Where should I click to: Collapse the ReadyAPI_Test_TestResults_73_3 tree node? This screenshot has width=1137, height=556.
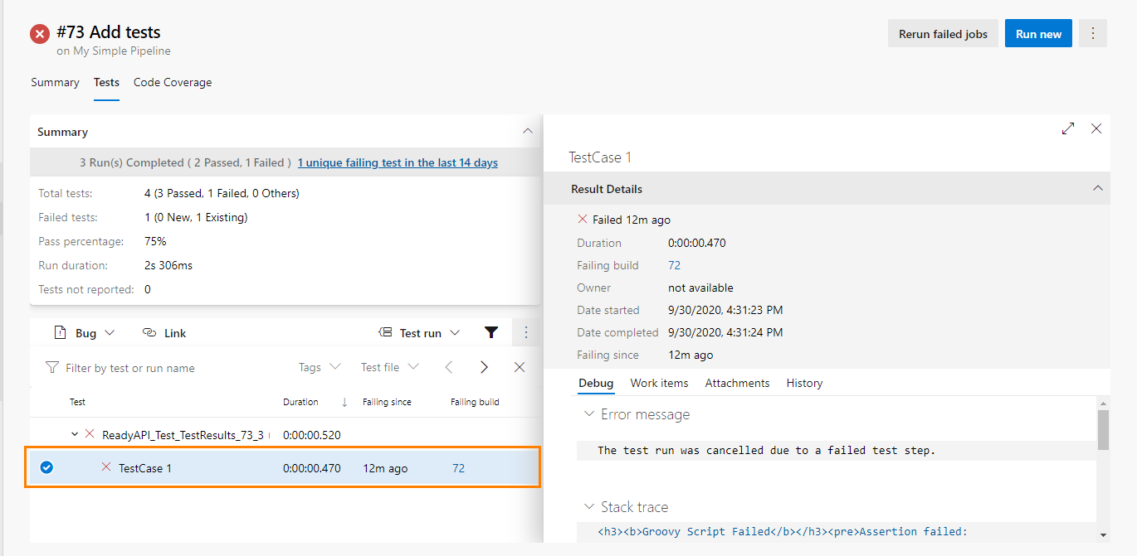[x=75, y=434]
